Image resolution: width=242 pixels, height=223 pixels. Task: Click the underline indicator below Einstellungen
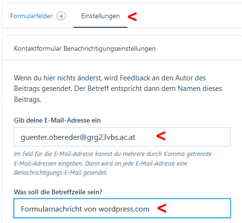(x=100, y=27)
